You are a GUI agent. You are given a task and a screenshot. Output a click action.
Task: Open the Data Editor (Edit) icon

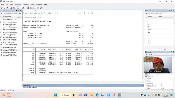(28, 8)
